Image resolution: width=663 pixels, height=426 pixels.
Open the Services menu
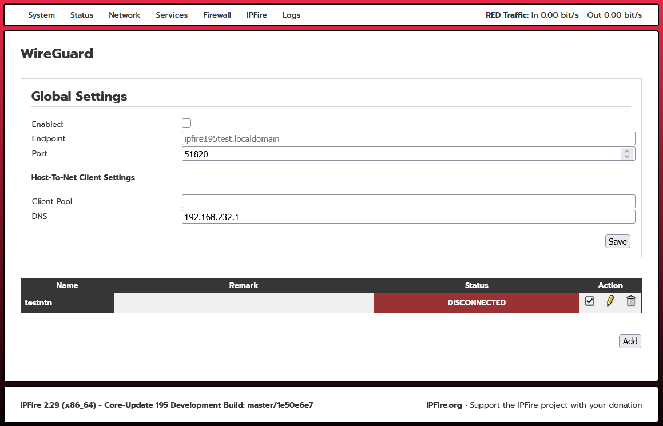172,15
